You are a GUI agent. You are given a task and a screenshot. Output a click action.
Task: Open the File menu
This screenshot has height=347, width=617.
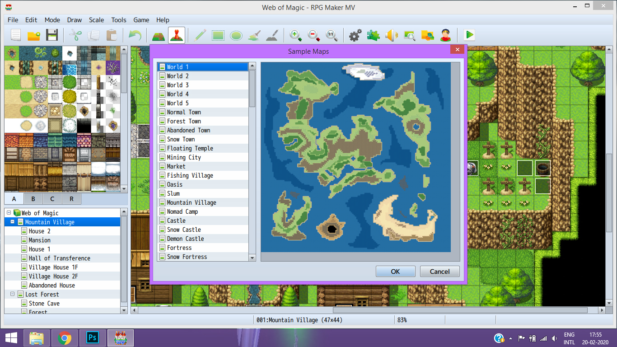point(13,20)
